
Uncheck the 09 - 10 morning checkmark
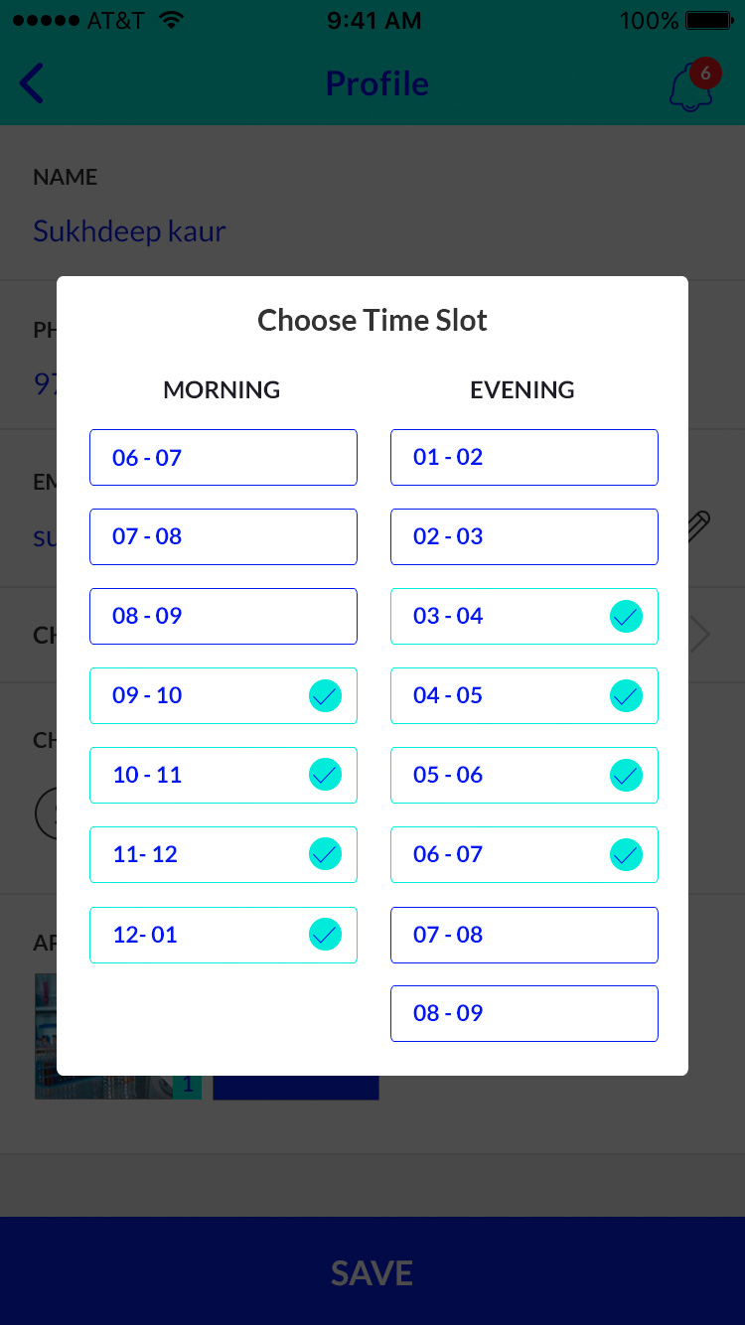[325, 695]
